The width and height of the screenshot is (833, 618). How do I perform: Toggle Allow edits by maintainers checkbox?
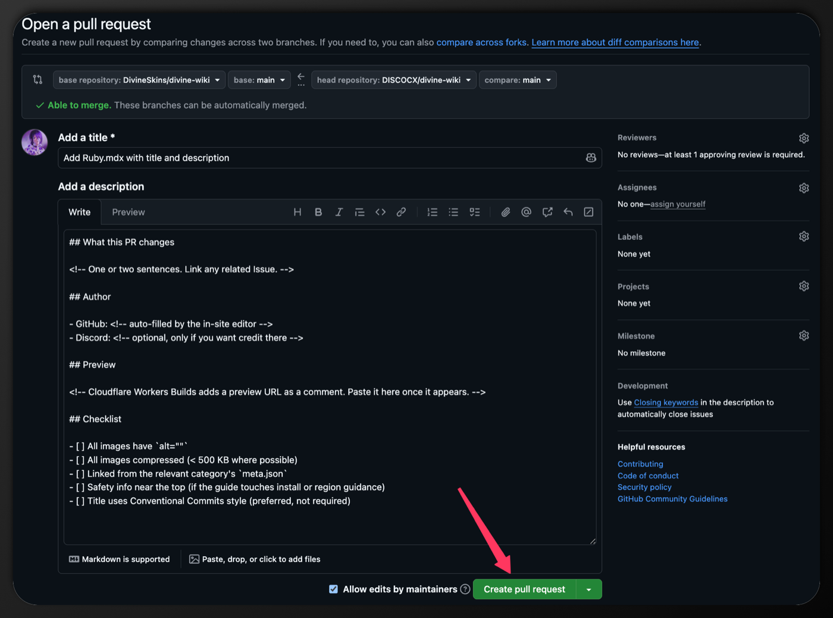333,589
